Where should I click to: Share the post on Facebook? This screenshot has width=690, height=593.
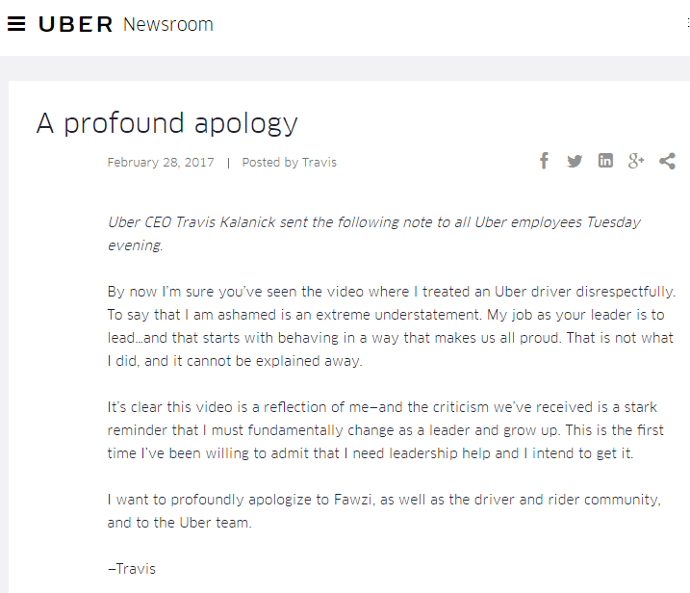click(x=544, y=161)
